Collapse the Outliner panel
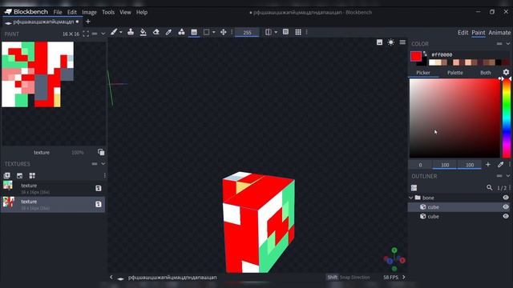Image resolution: width=513 pixels, height=288 pixels. (507, 176)
